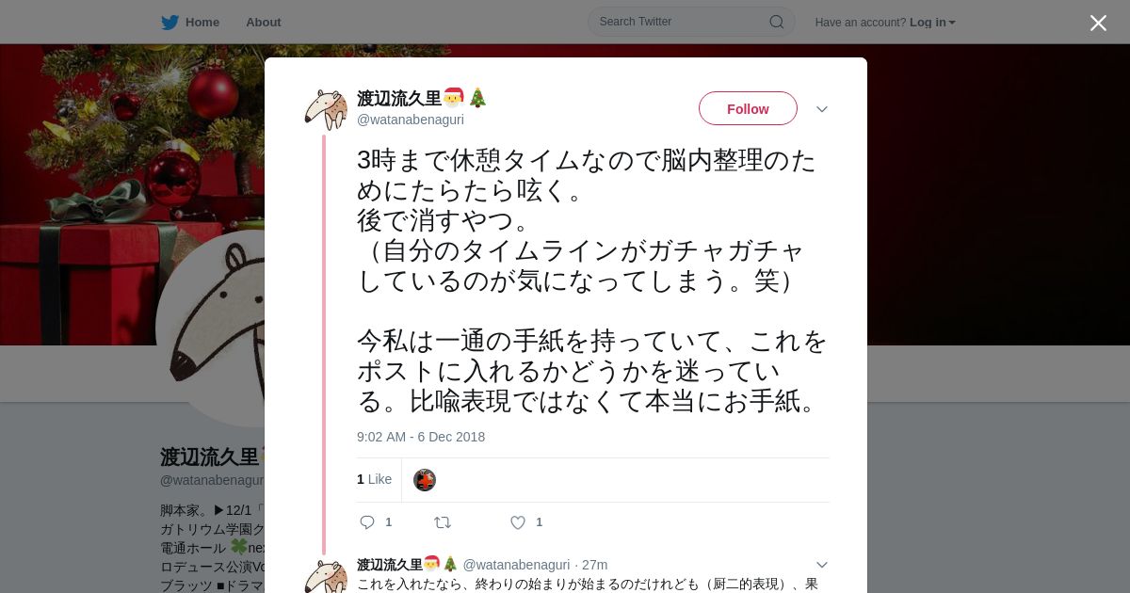The width and height of the screenshot is (1130, 593).
Task: Open the Log in dropdown
Action: coord(932,23)
